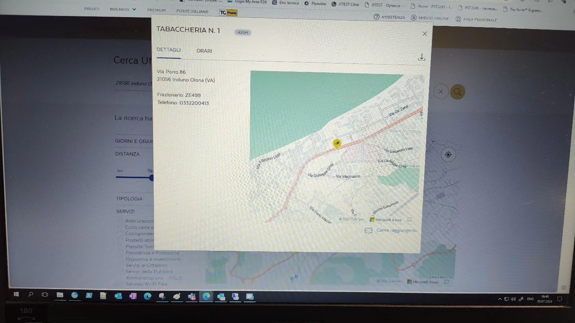The image size is (575, 323).
Task: Open the Come raggiungerlo directions link
Action: (391, 230)
